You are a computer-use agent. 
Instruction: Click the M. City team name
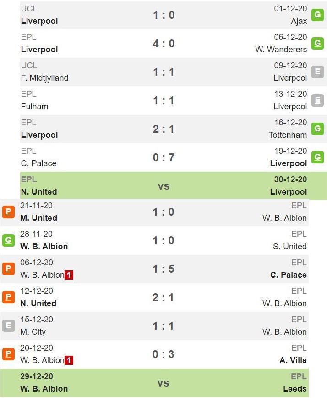33,332
